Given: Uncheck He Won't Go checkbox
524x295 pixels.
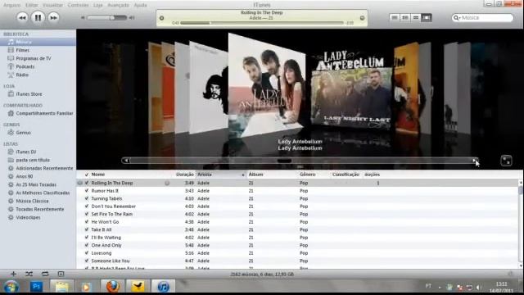Looking at the screenshot, I should tap(87, 222).
